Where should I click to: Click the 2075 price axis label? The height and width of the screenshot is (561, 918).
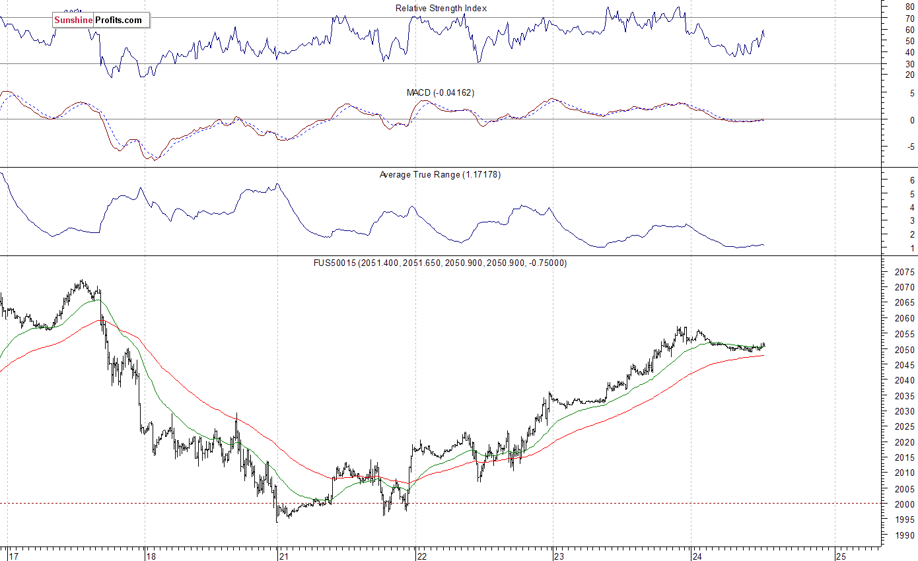(x=905, y=272)
